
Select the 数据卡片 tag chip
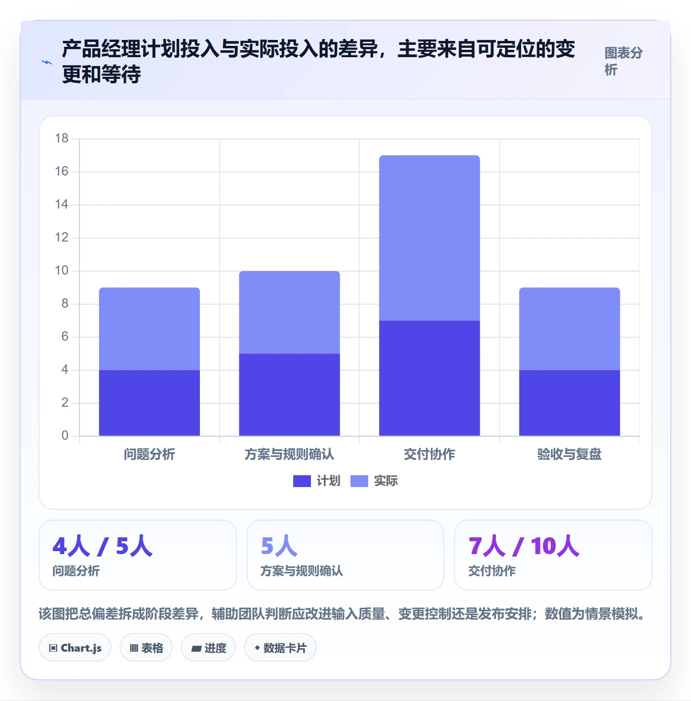[280, 648]
